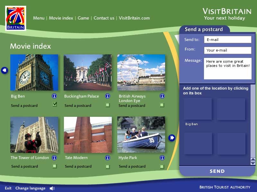The height and width of the screenshot is (192, 257).
Task: Open info for Tate Modern
Action: tap(108, 158)
